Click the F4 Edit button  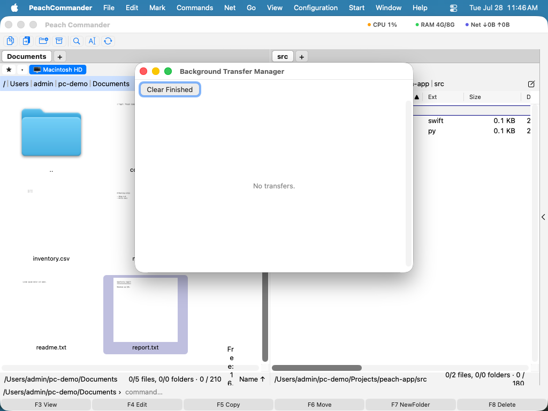(137, 405)
